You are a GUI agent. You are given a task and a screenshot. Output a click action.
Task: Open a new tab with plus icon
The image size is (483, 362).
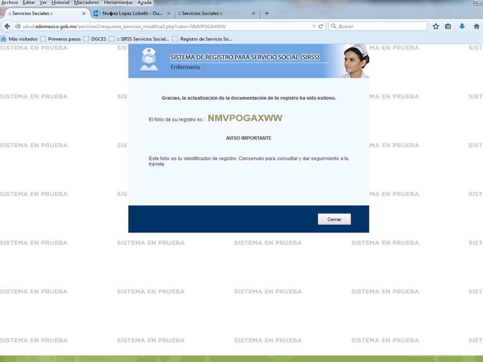click(267, 13)
